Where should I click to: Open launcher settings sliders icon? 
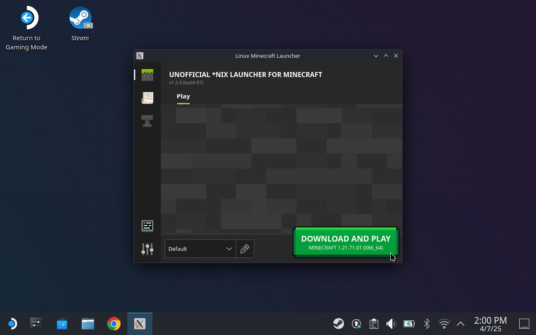147,249
